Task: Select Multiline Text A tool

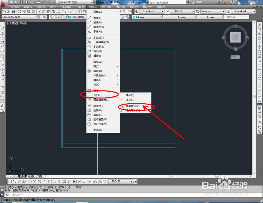Action: pos(2,106)
